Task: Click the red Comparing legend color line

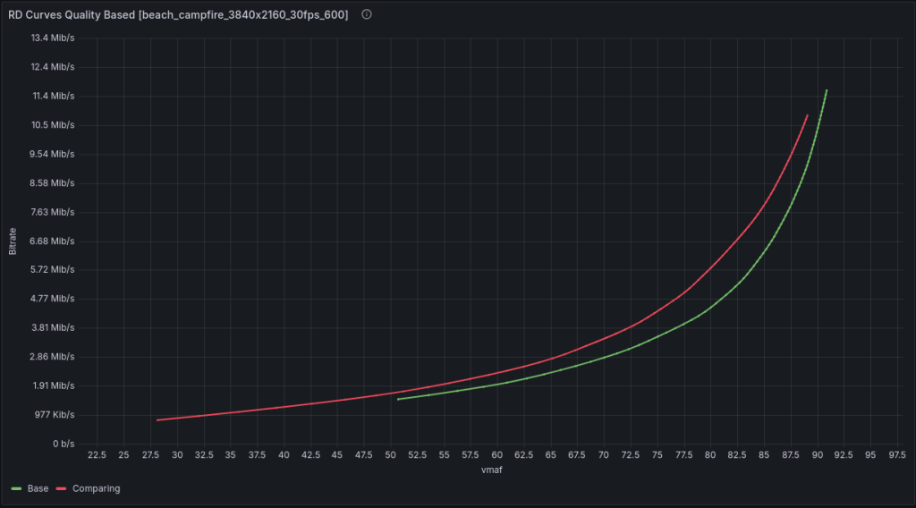Action: point(62,489)
